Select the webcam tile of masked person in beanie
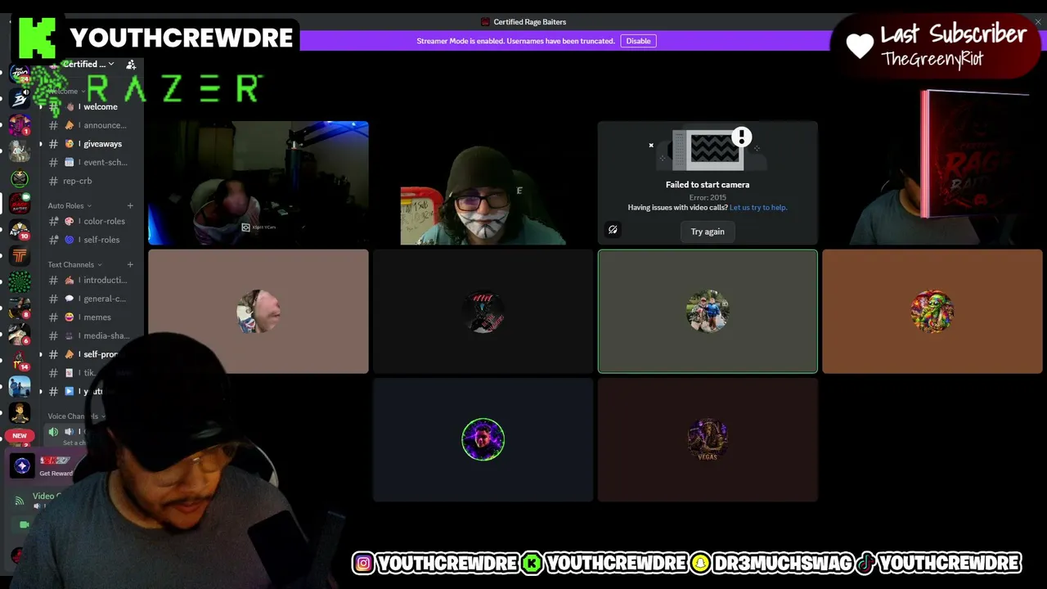The width and height of the screenshot is (1047, 589). click(x=483, y=183)
